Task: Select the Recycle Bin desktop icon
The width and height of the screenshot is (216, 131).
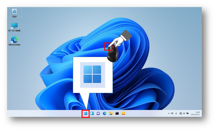Action: (x=14, y=13)
